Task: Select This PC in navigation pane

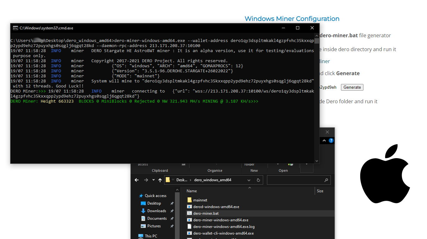Action: click(x=151, y=236)
